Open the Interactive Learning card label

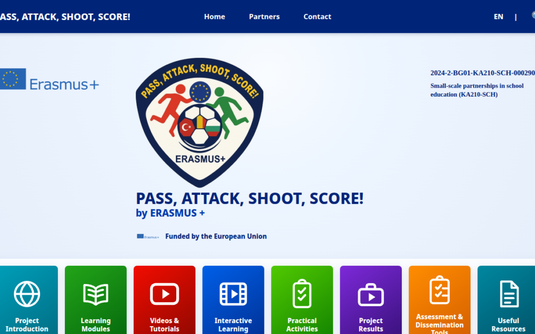coord(233,325)
